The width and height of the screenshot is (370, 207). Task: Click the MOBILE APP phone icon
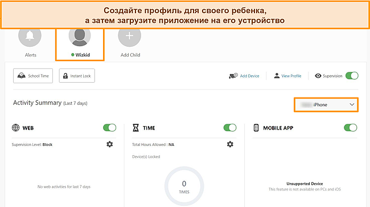click(256, 128)
